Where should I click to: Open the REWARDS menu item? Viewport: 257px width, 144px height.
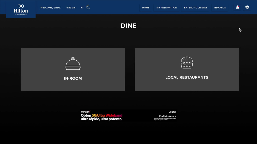[220, 8]
